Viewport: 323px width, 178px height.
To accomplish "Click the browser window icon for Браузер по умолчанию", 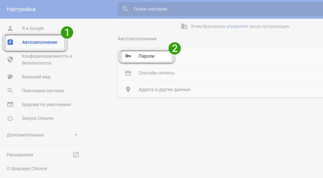I will 10,105.
